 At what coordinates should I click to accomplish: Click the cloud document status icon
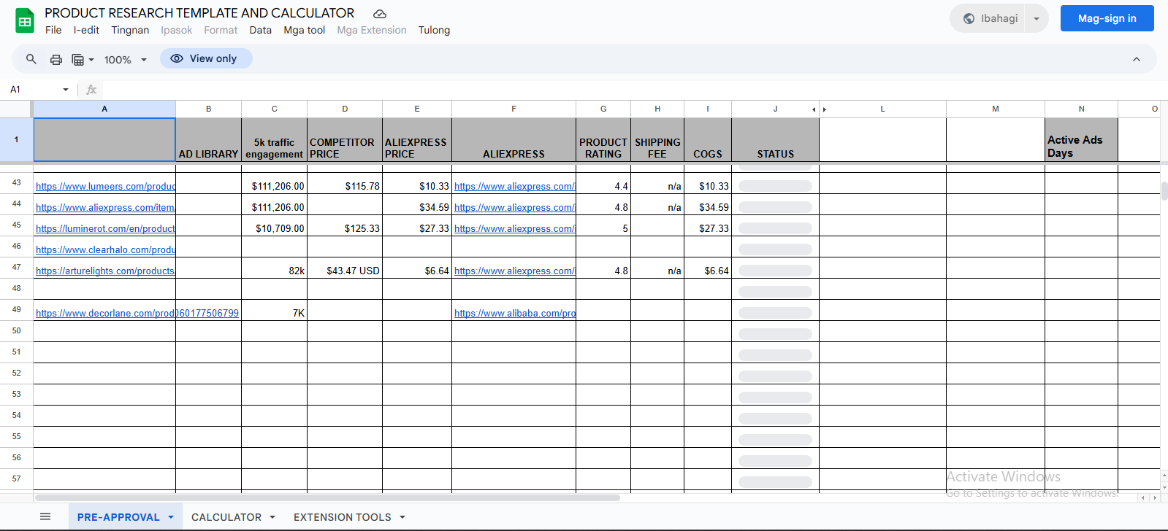pyautogui.click(x=380, y=14)
